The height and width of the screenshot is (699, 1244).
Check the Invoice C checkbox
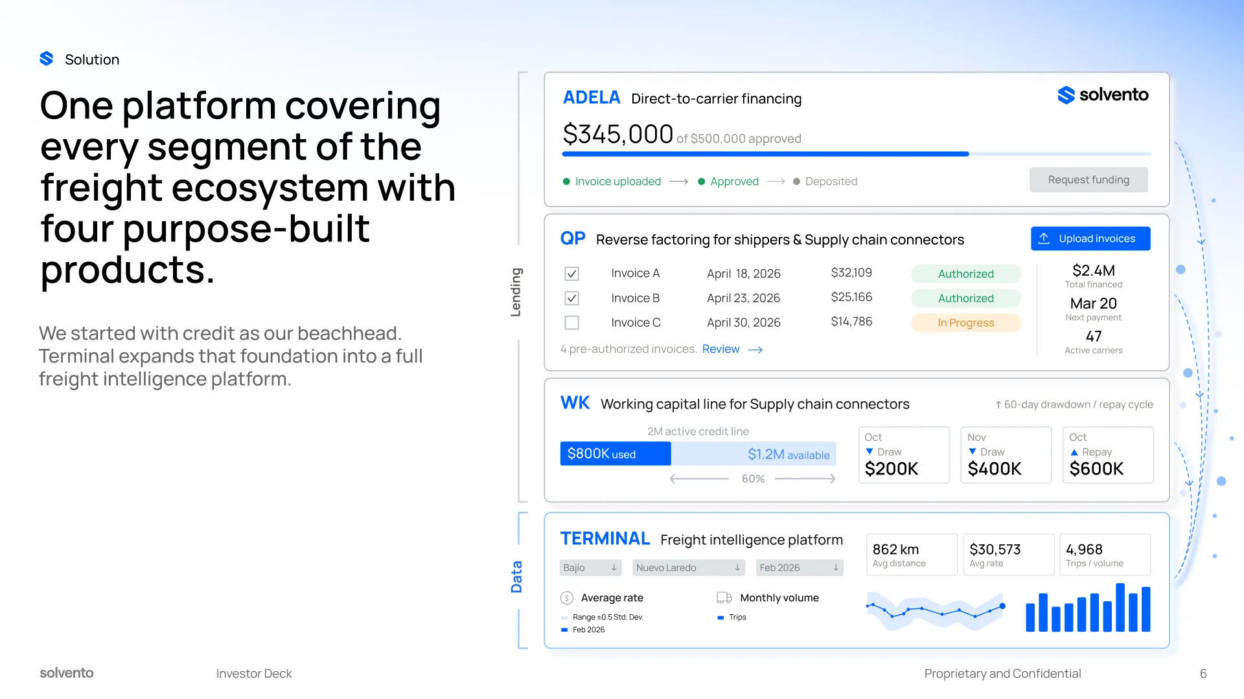point(571,322)
